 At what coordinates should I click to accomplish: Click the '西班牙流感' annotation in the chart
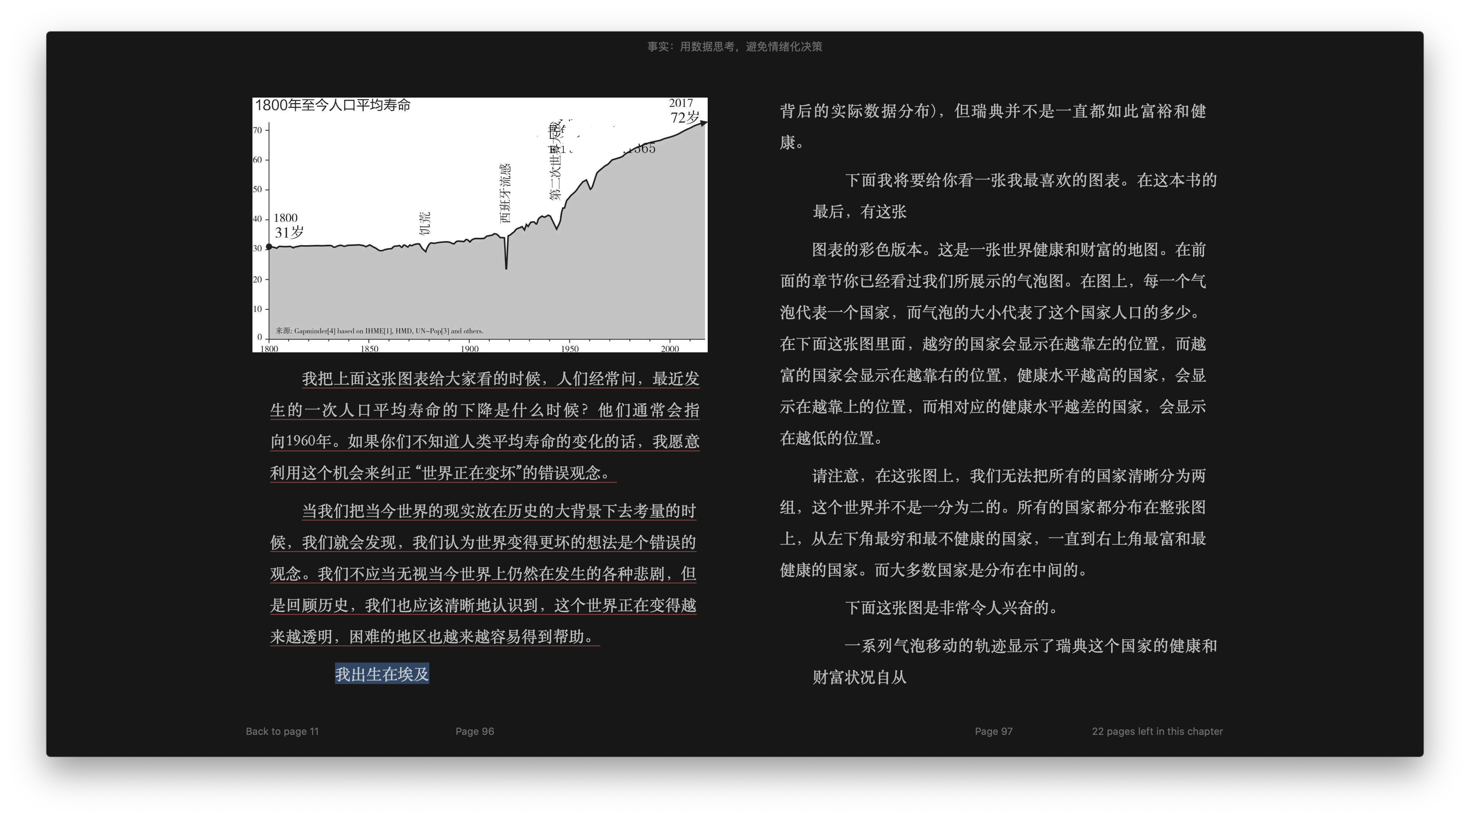point(505,194)
